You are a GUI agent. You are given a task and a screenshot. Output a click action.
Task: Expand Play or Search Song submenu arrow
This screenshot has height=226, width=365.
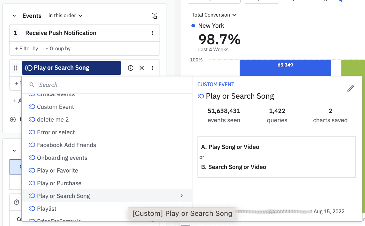pyautogui.click(x=182, y=196)
